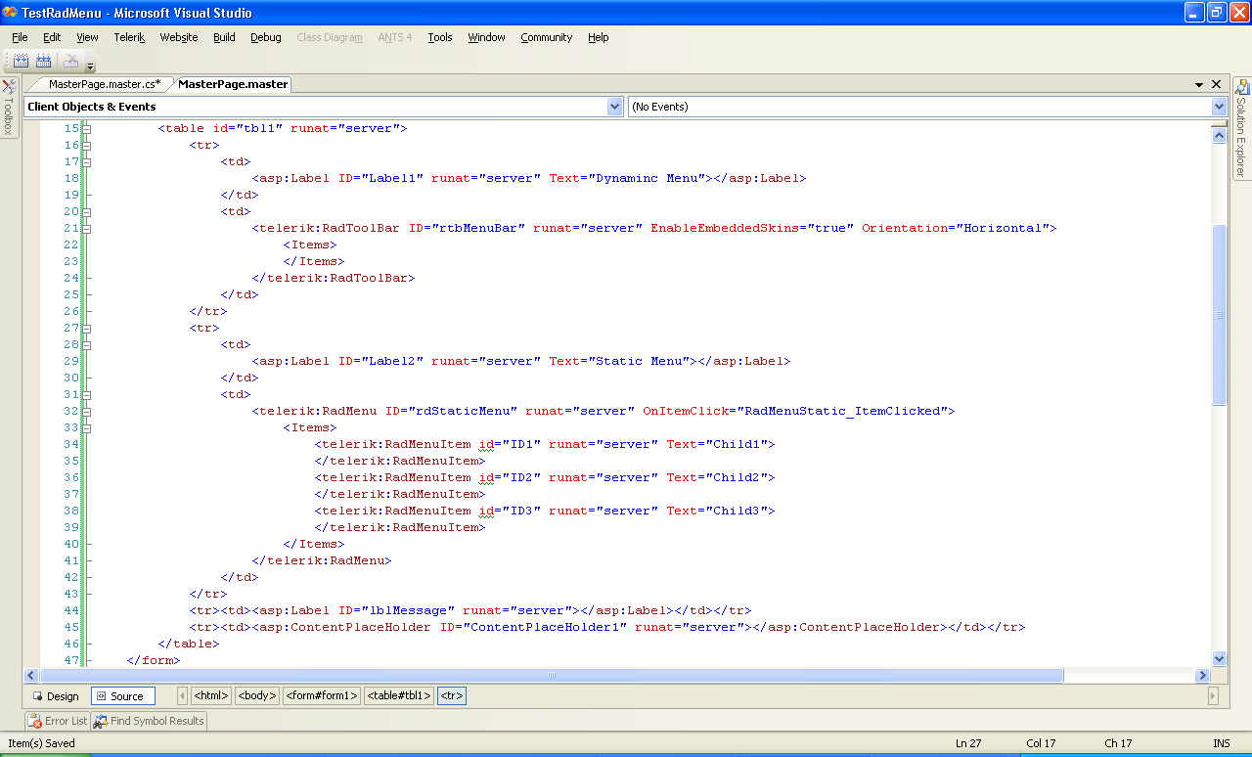Open the Debug menu
This screenshot has height=757, width=1252.
coord(266,37)
